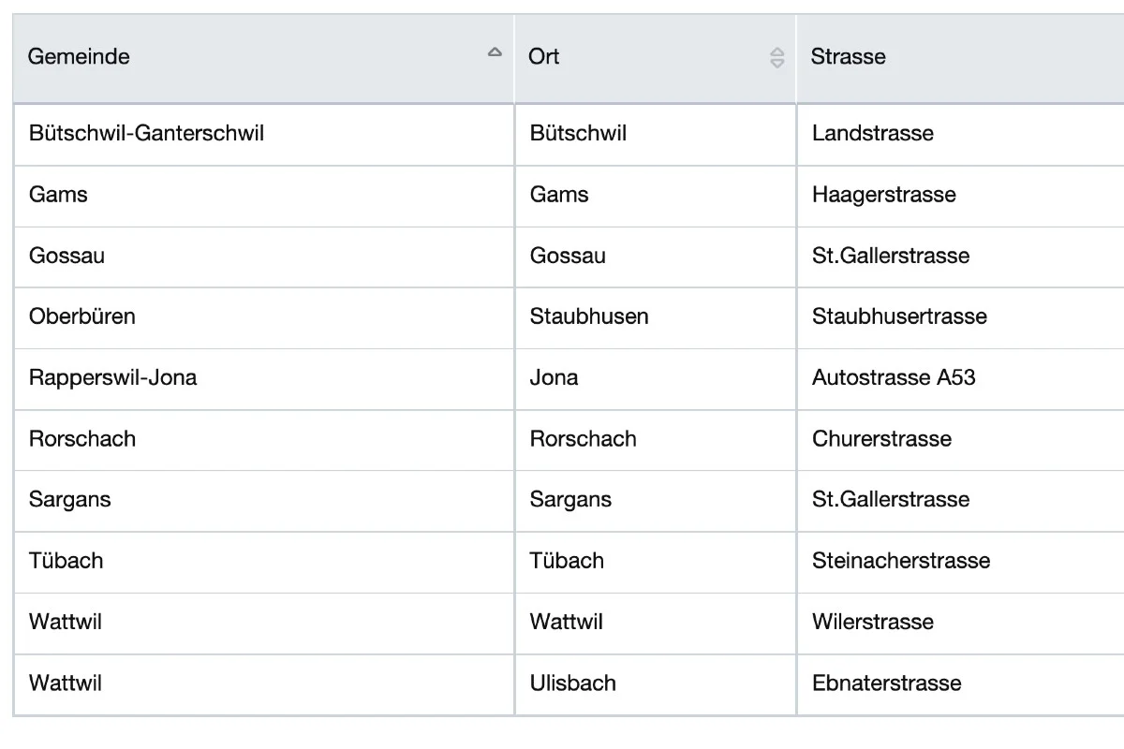Sort table by Ort column header
This screenshot has width=1124, height=749.
pos(656,58)
